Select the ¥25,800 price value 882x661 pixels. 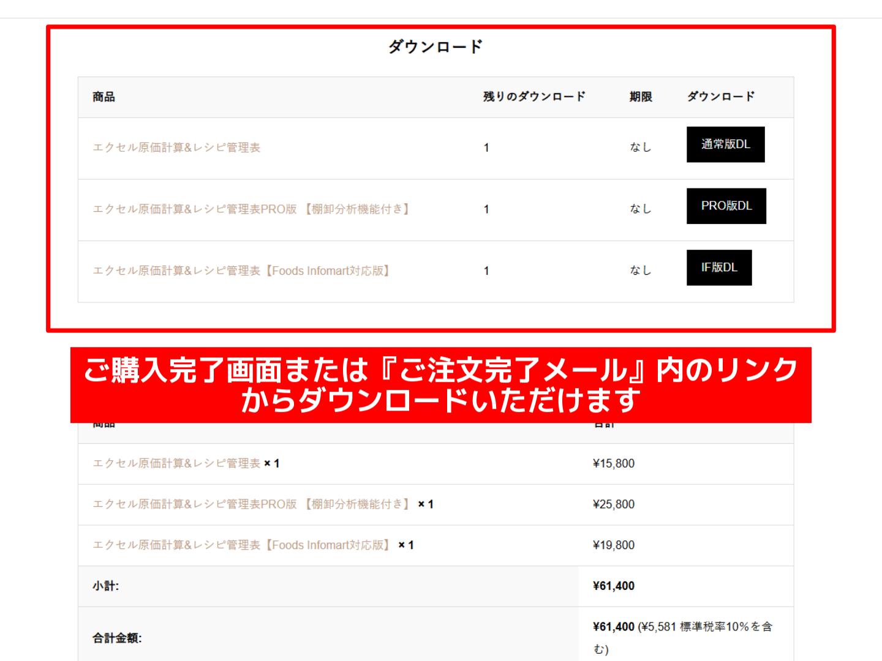click(x=614, y=504)
